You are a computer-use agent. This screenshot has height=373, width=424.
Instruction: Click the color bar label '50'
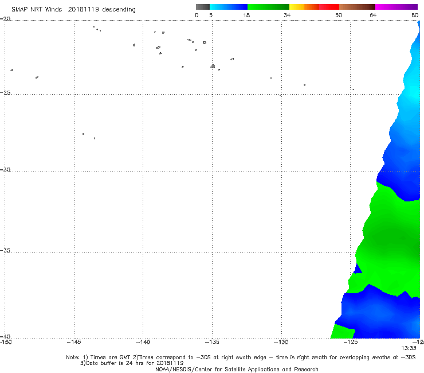coord(339,15)
